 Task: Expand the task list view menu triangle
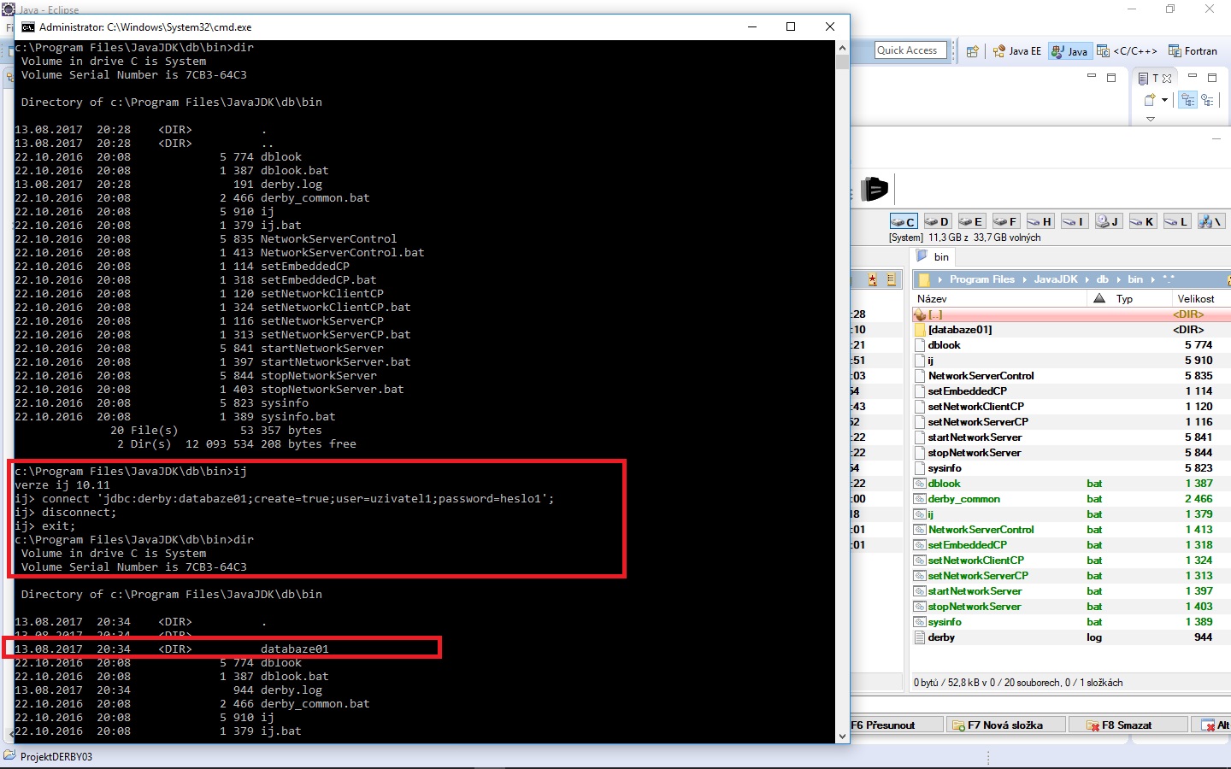tap(1151, 119)
